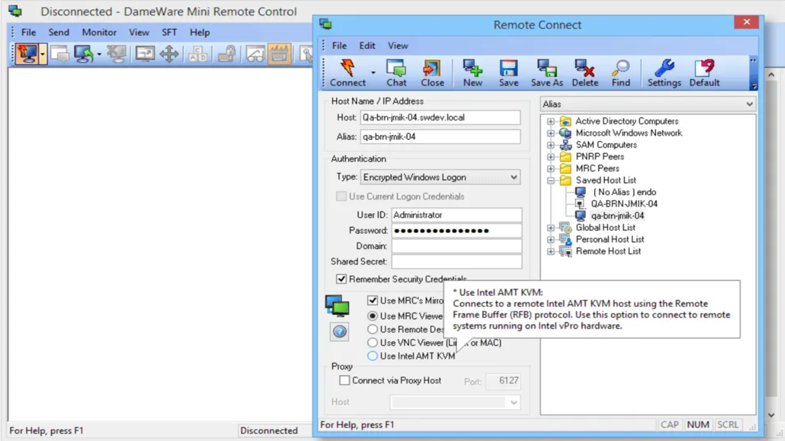The width and height of the screenshot is (785, 441).
Task: Click the chat window icon in main toolbar
Action: pos(60,54)
